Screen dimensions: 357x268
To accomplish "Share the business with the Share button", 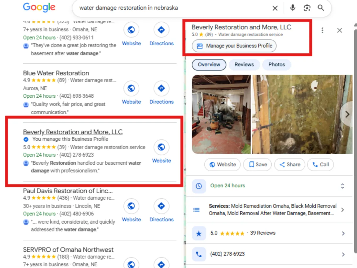I will click(289, 164).
